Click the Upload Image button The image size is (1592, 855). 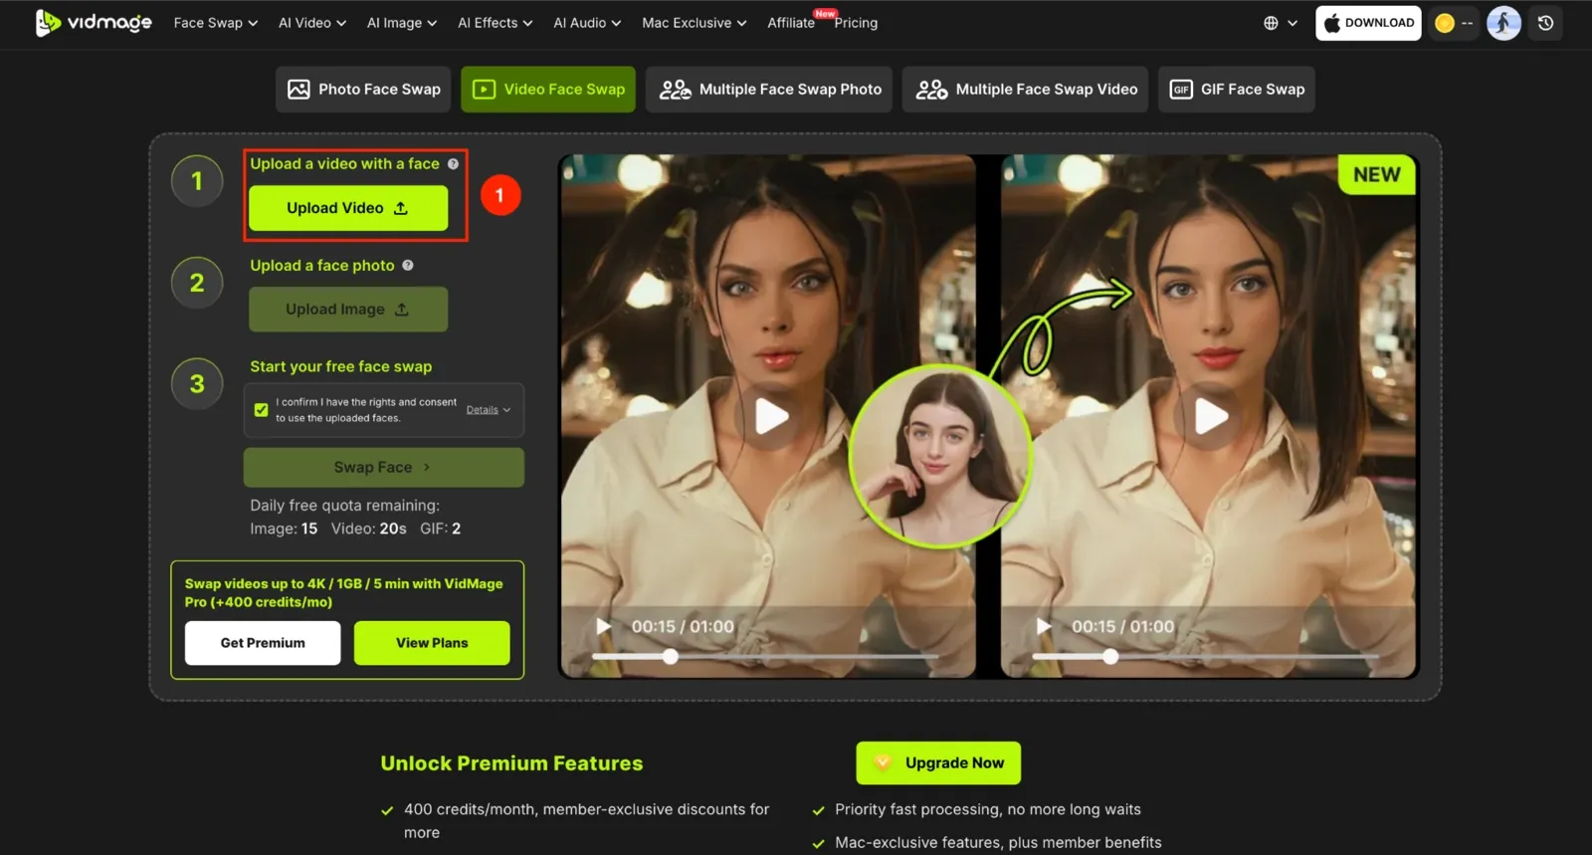(x=348, y=310)
